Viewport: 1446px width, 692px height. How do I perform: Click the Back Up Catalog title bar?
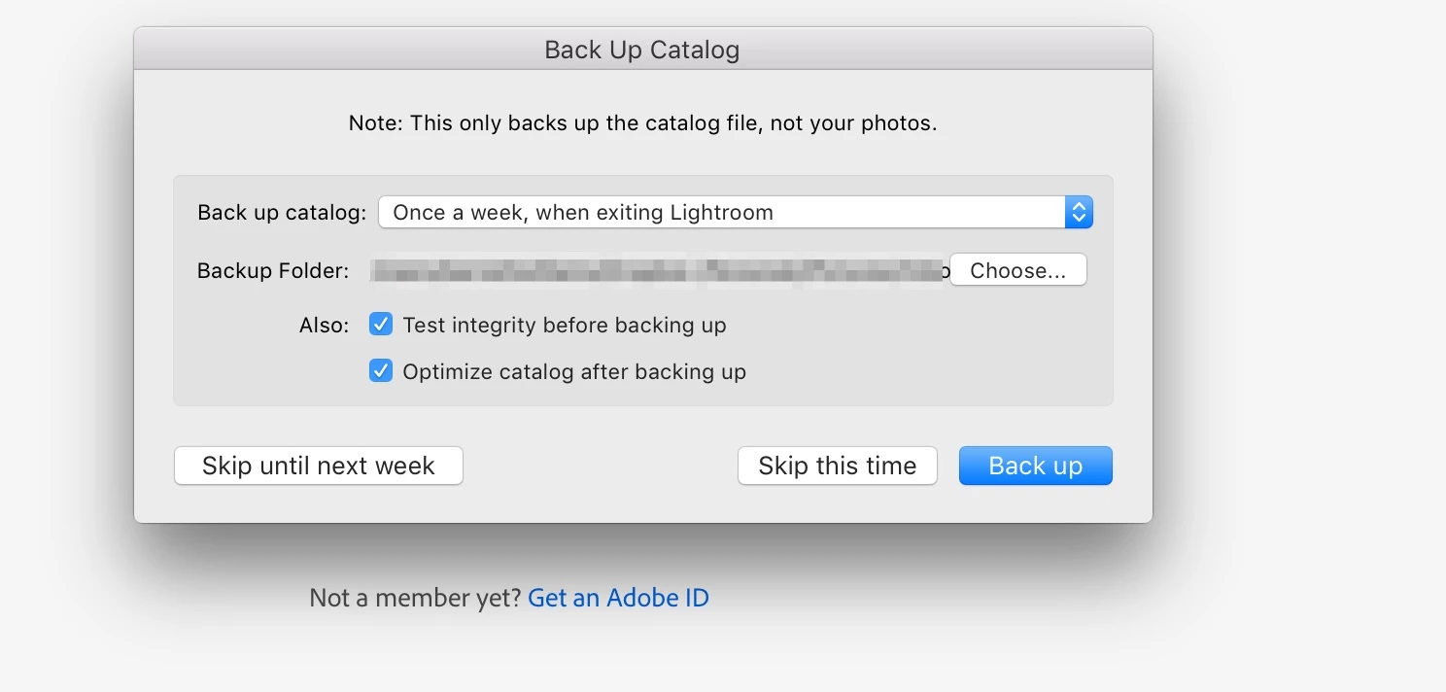pos(642,50)
